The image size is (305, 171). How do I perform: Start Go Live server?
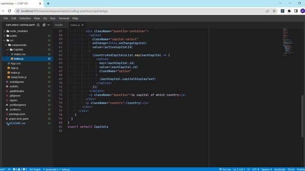(x=225, y=169)
